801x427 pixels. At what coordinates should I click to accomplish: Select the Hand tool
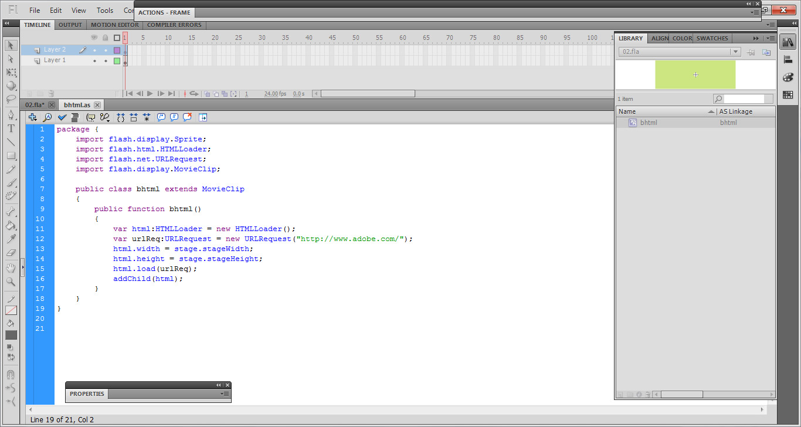pos(11,268)
